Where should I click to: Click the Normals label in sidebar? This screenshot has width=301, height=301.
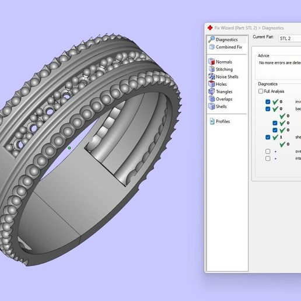(224, 62)
